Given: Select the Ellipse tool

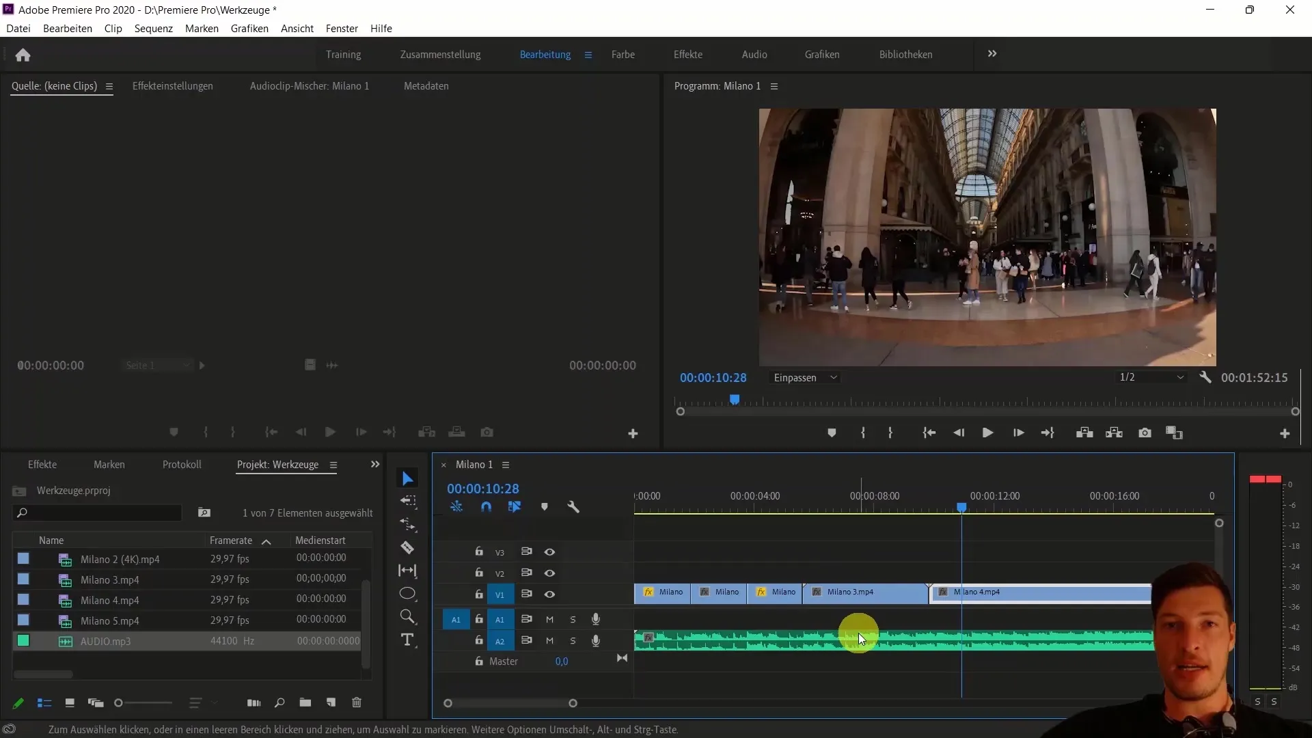Looking at the screenshot, I should [407, 593].
